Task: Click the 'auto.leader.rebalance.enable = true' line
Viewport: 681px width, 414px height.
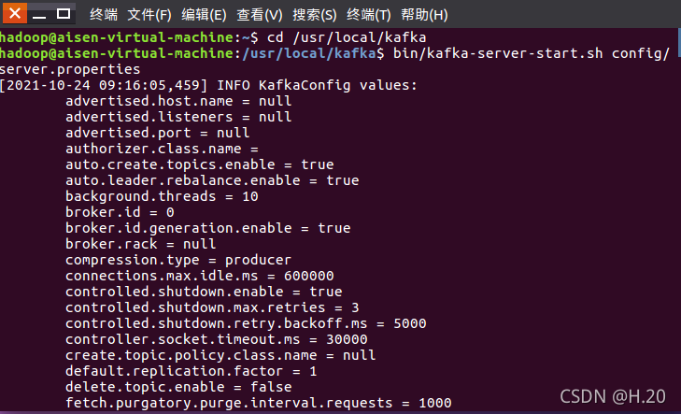Action: 212,180
